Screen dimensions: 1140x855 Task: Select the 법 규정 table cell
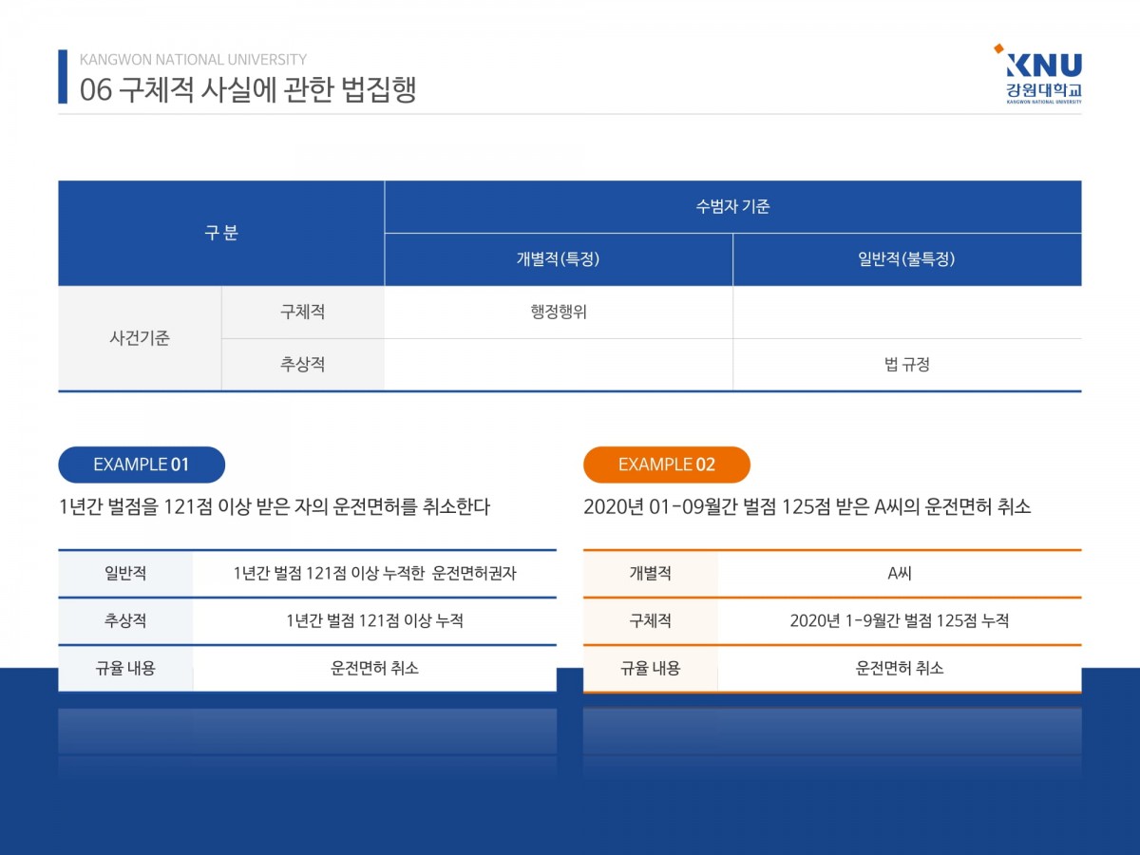point(906,365)
